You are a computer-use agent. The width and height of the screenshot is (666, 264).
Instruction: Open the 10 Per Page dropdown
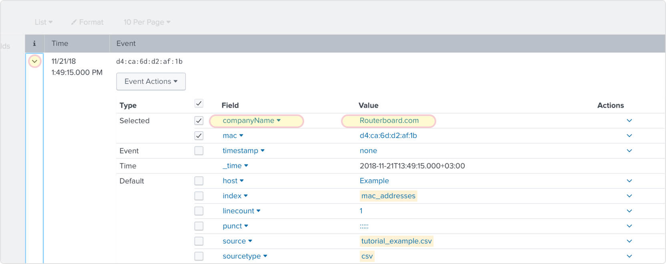pyautogui.click(x=147, y=22)
